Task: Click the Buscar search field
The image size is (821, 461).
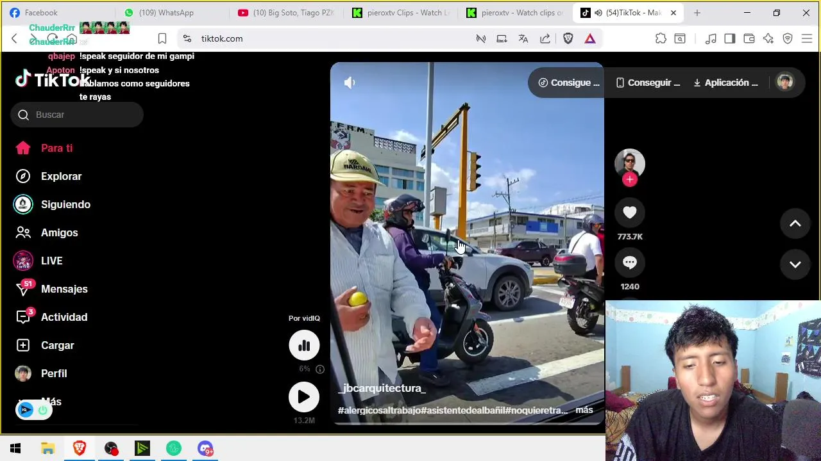Action: 77,115
